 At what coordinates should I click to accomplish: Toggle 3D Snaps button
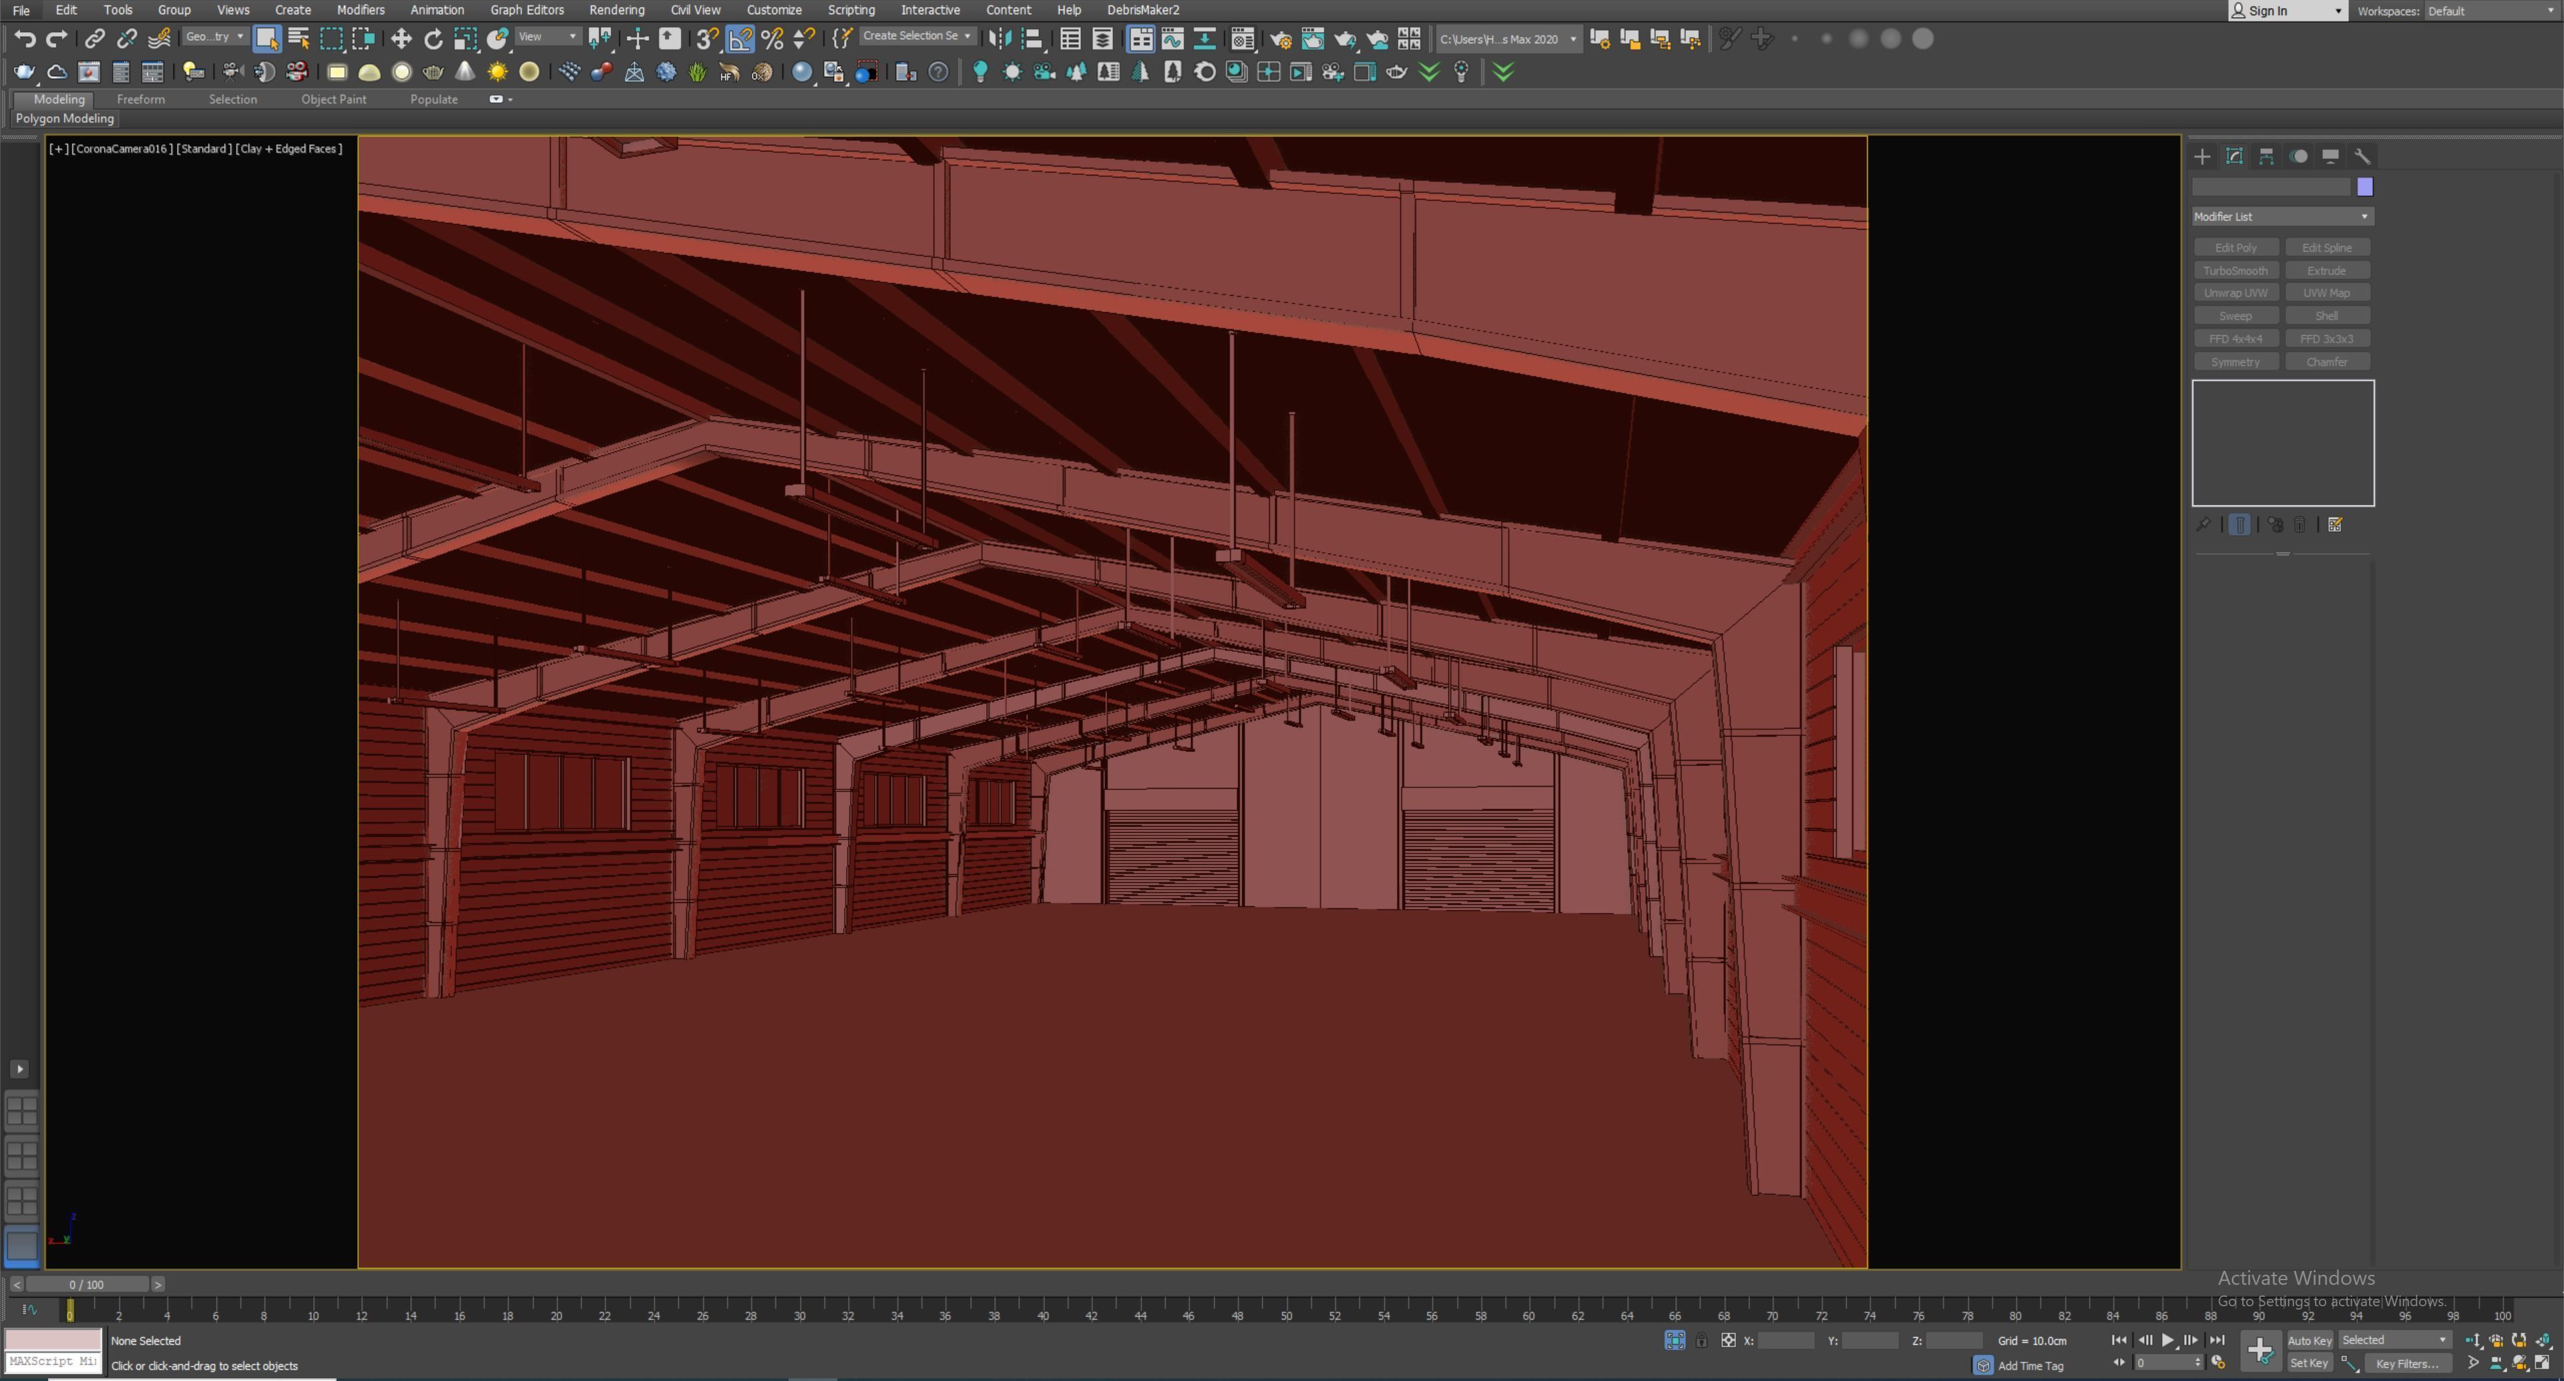click(x=706, y=39)
